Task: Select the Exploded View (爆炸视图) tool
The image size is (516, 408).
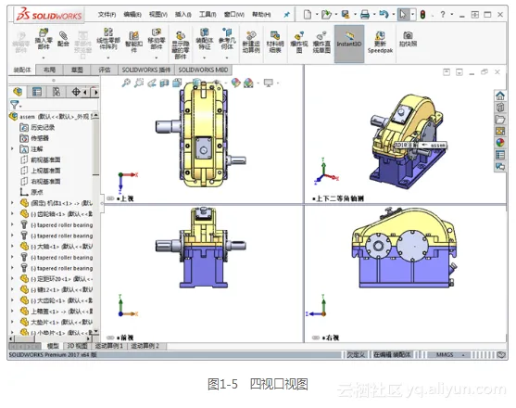Action: point(299,42)
